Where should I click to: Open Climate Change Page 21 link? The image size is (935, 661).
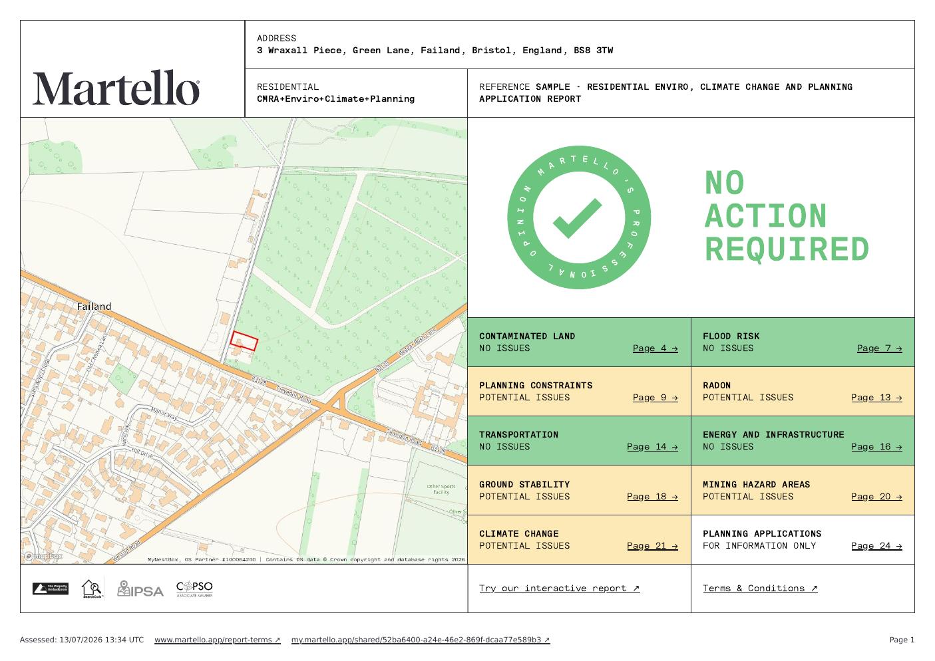click(652, 546)
